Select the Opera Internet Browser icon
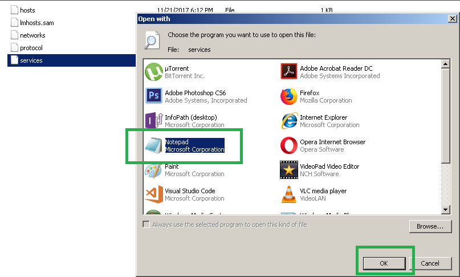 coord(288,145)
